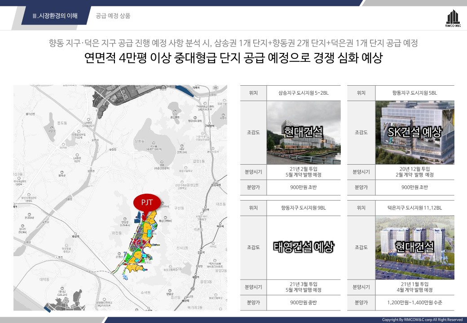Open the 삼송지구 현대건설 rendering image
The height and width of the screenshot is (323, 467).
pyautogui.click(x=304, y=132)
